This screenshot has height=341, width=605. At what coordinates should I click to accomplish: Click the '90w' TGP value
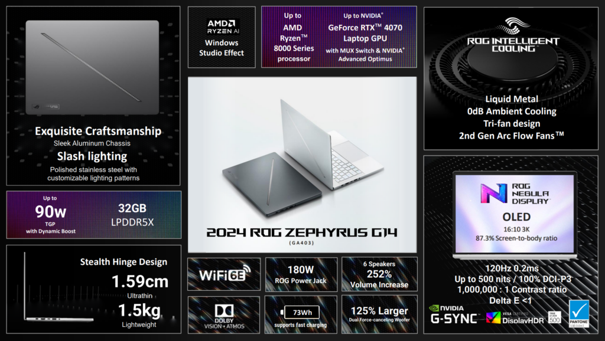pos(51,212)
